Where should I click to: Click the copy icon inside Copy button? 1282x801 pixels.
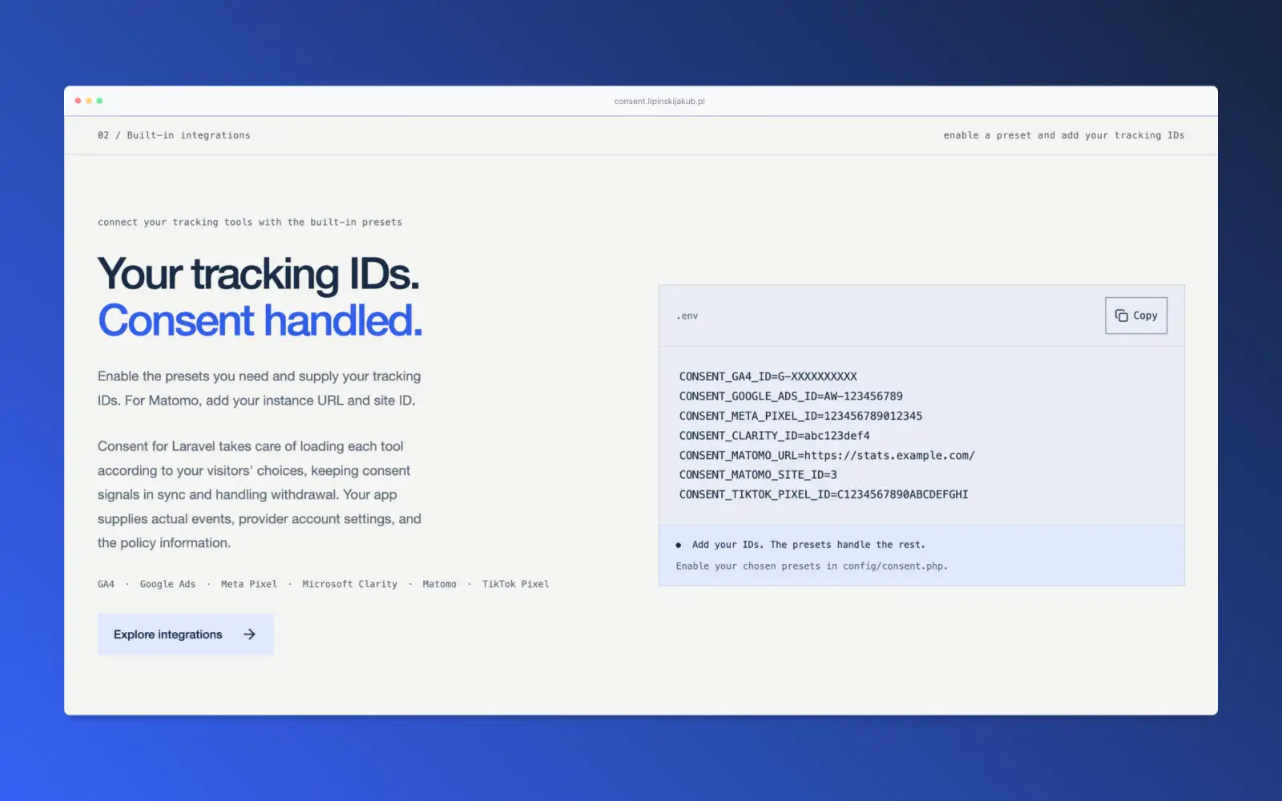(x=1121, y=316)
